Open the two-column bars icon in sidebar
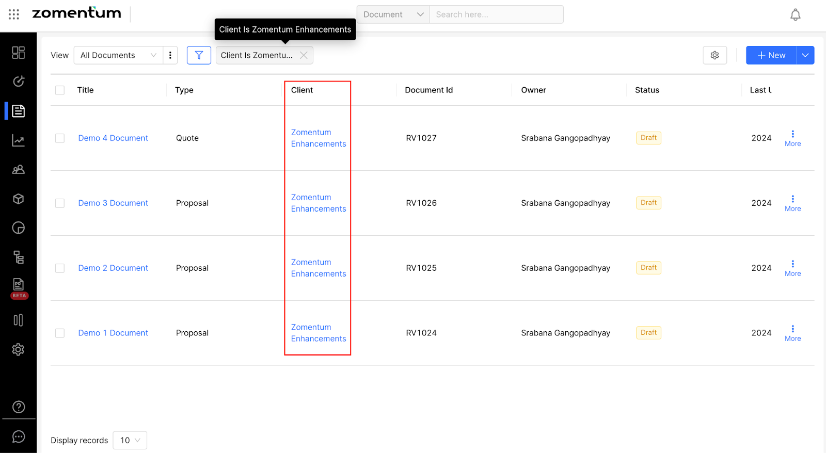The height and width of the screenshot is (453, 826). [x=19, y=320]
